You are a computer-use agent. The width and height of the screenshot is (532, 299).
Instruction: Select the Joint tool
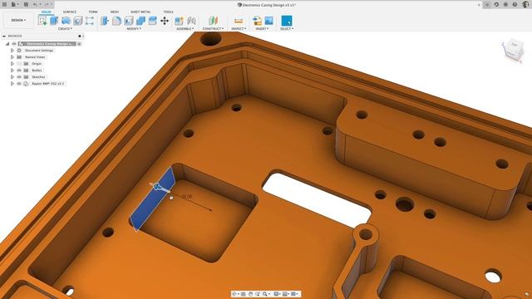(x=191, y=21)
